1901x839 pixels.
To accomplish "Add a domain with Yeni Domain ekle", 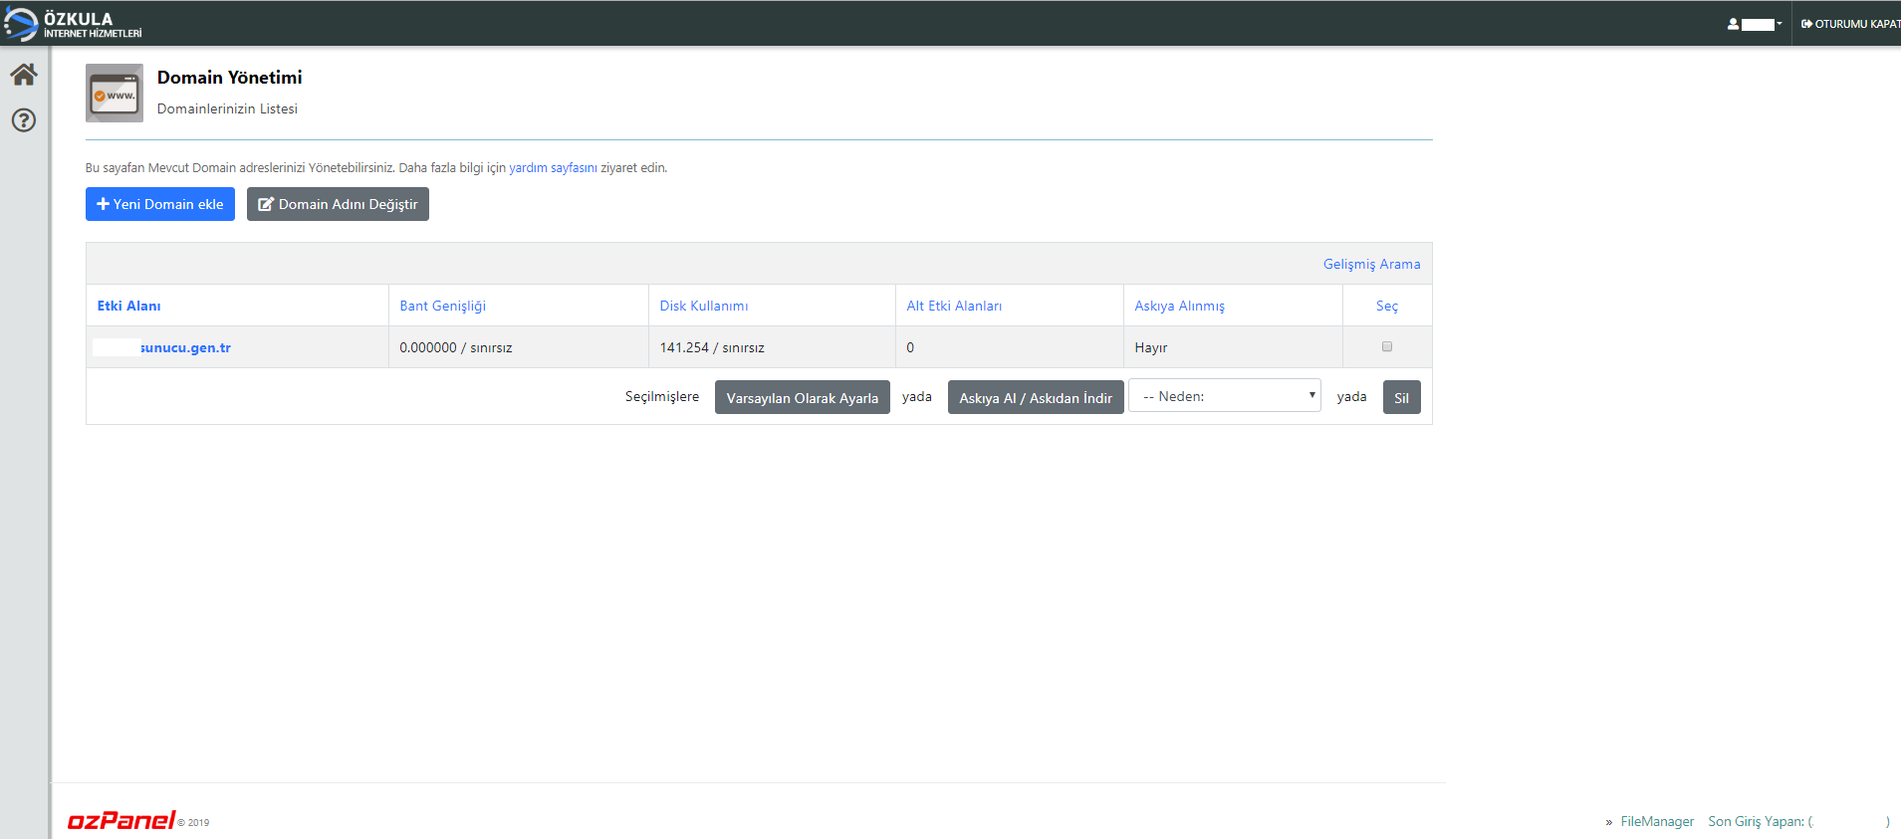I will click(x=160, y=204).
